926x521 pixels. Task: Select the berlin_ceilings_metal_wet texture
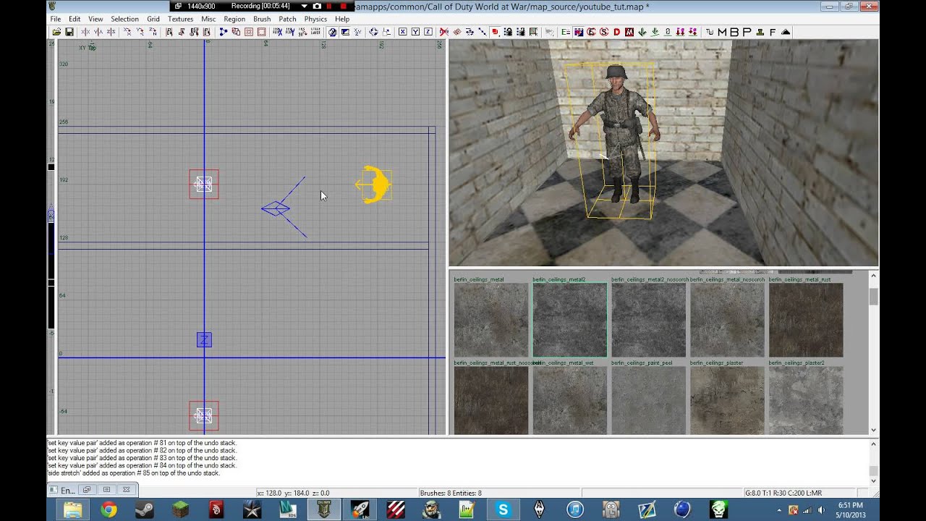coord(570,400)
